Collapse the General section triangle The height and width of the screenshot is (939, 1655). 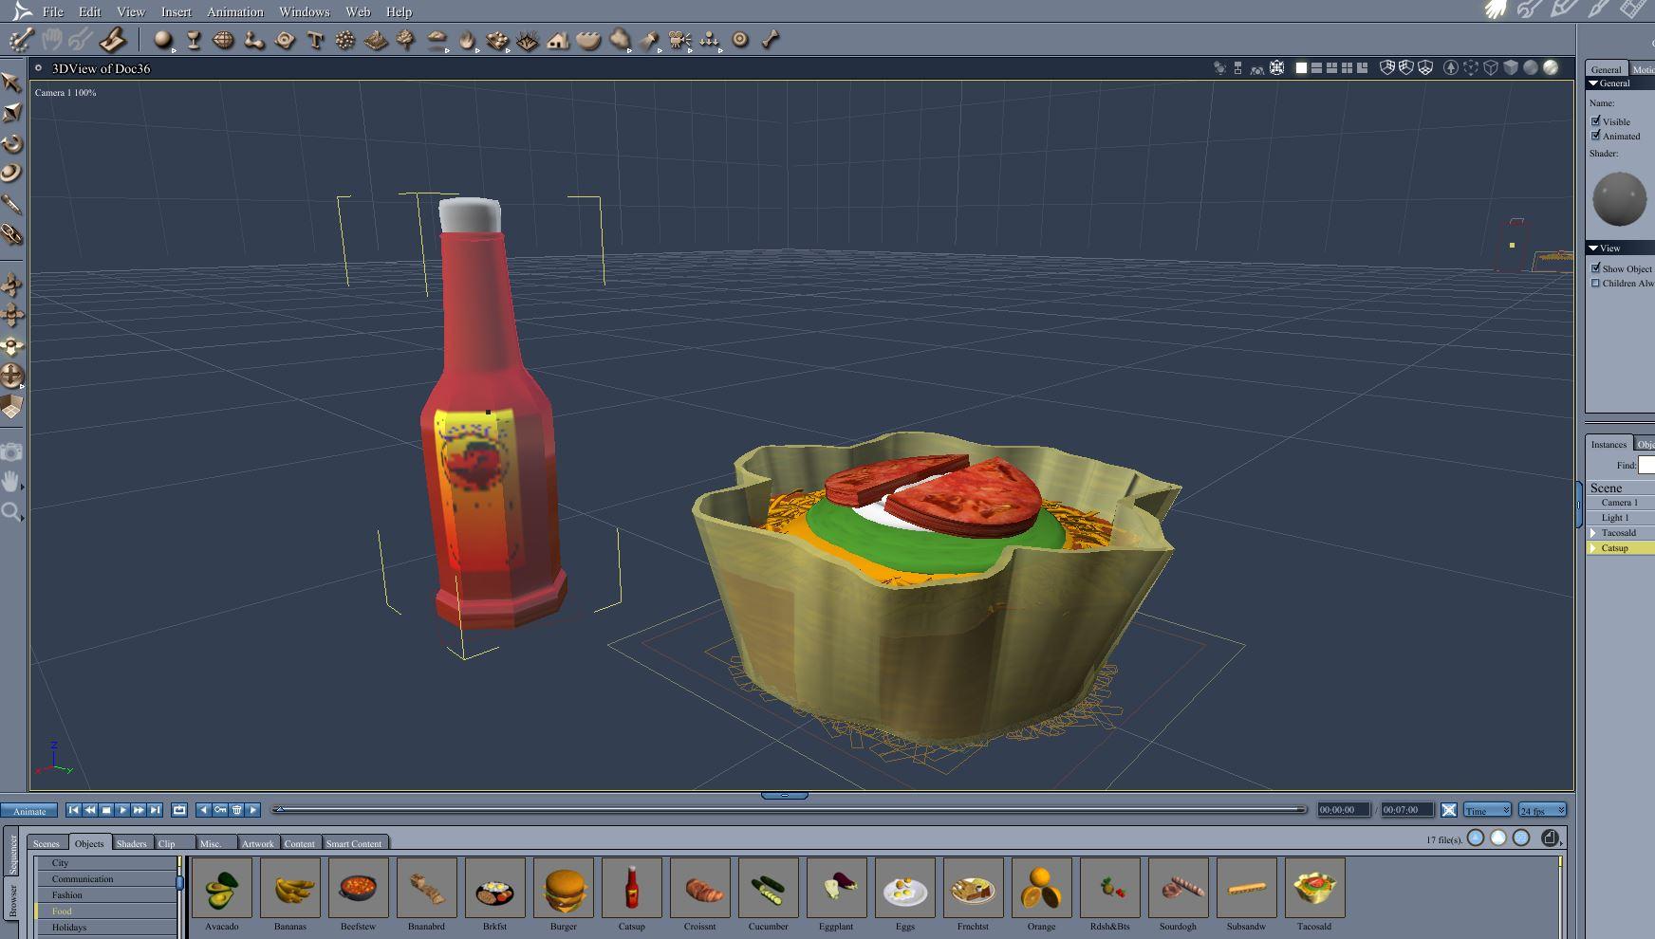pos(1593,83)
